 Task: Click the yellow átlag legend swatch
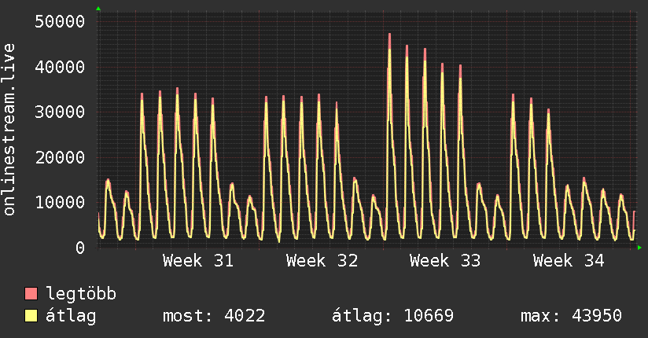pos(31,316)
